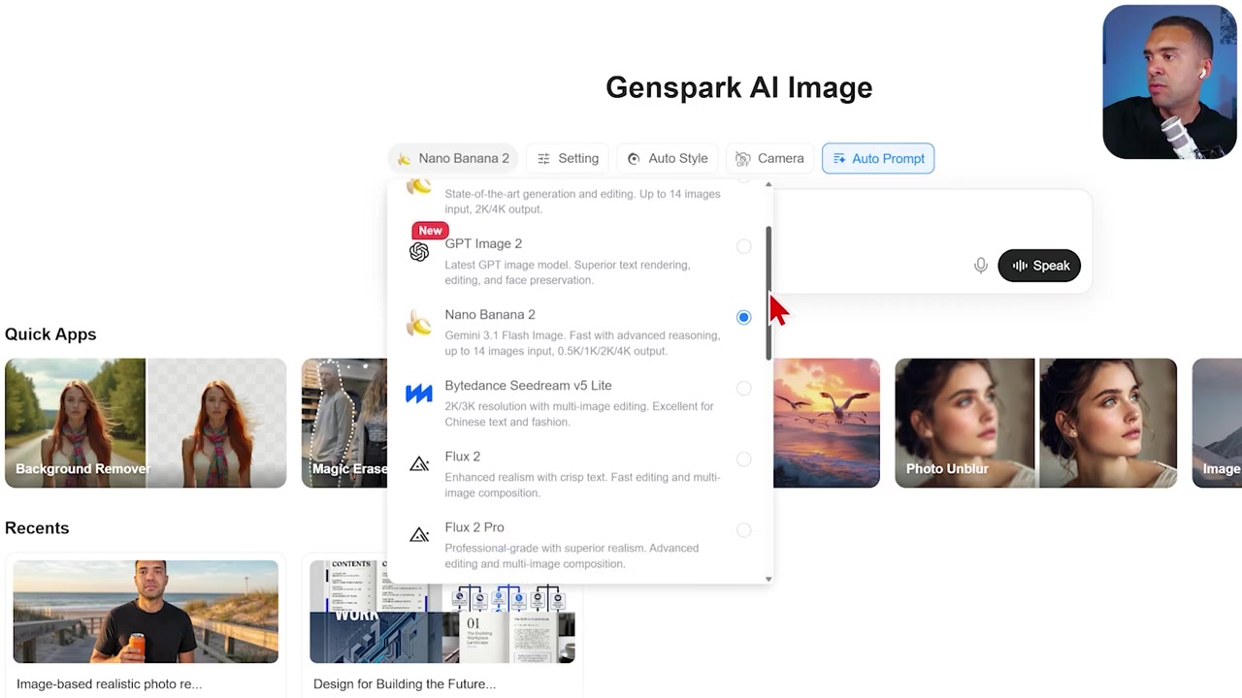Viewport: 1242px width, 698px height.
Task: Click 'Image-based realistic photo re...' caption
Action: point(109,683)
